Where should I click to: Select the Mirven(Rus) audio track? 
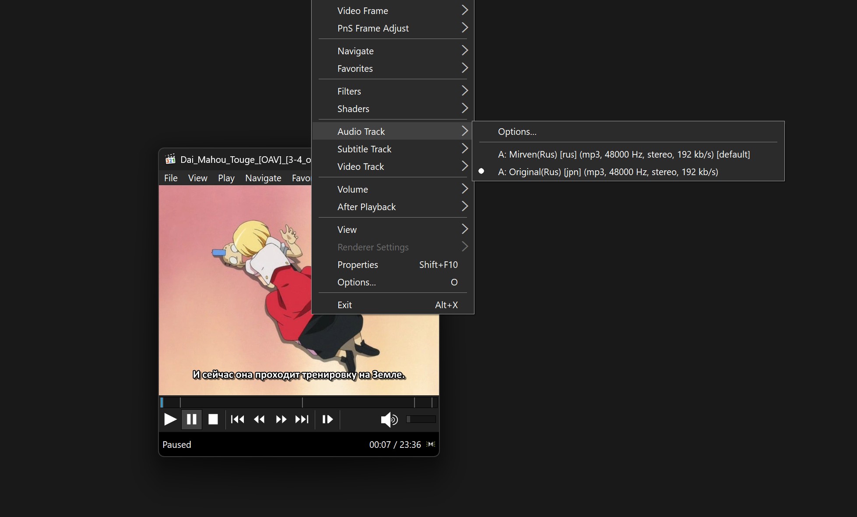pyautogui.click(x=623, y=155)
